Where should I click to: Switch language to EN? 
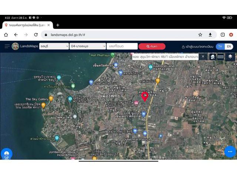tap(229, 46)
